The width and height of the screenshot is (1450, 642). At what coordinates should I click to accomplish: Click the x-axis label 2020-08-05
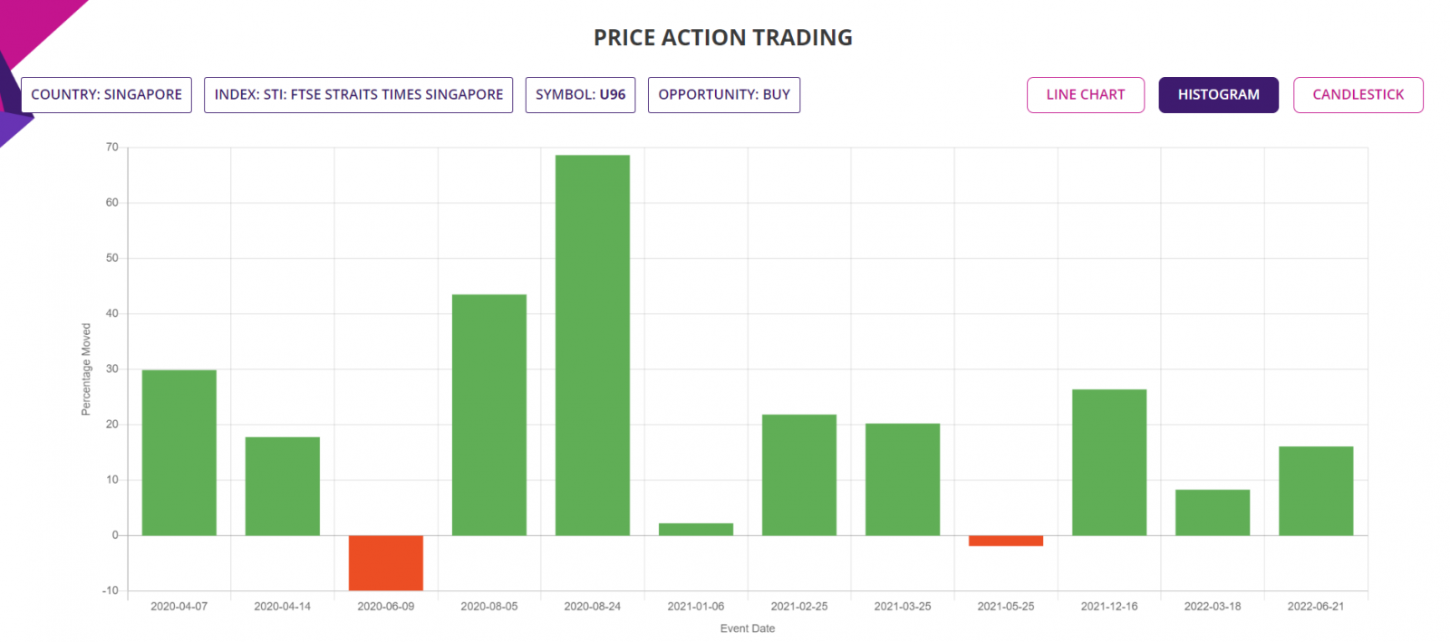489,607
